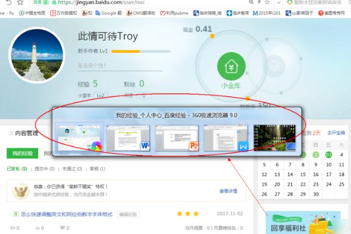Open the Google 翻 translate bookmark

pyautogui.click(x=109, y=13)
